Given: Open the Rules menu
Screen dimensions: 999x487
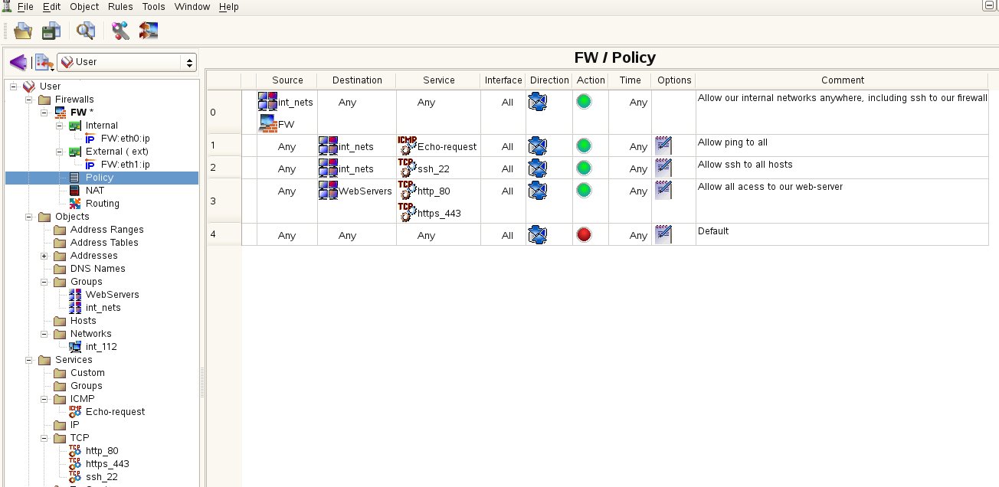Looking at the screenshot, I should pos(120,6).
